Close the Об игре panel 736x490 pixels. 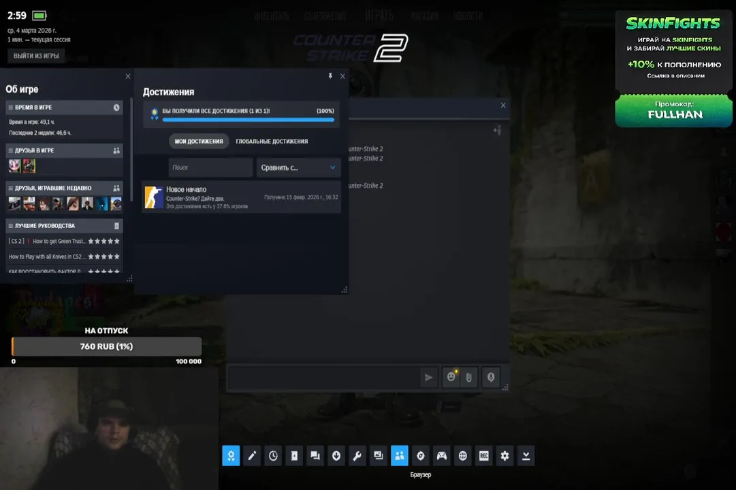(x=128, y=76)
